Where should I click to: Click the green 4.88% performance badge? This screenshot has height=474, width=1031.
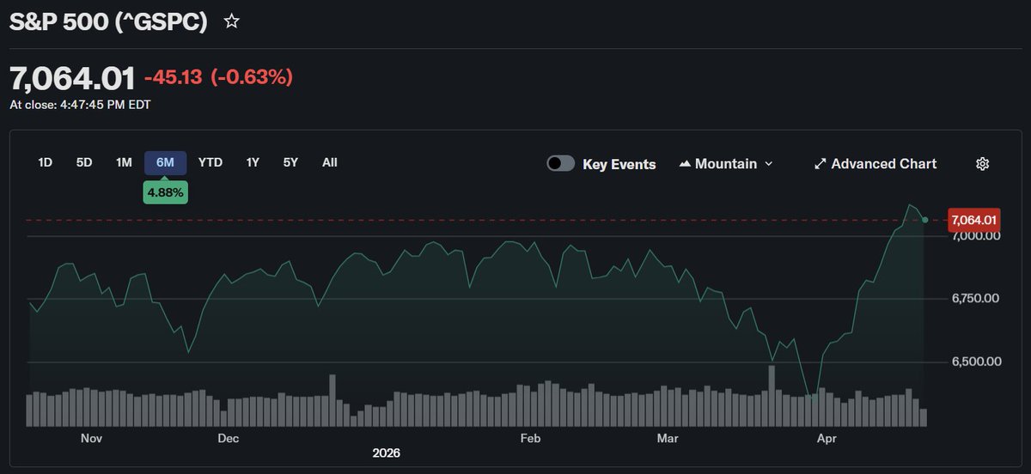point(165,193)
